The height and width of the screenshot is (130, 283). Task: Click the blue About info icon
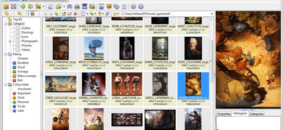tap(141, 7)
